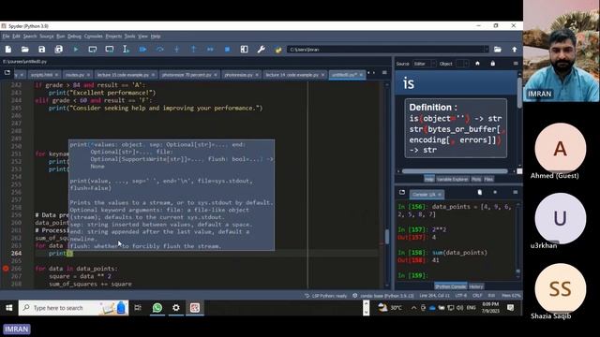
Task: Open the Settings gear app on taskbar
Action: [176, 308]
